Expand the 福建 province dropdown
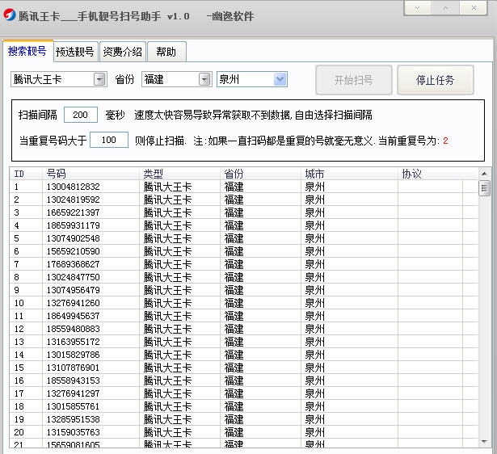The image size is (497, 454). pyautogui.click(x=204, y=80)
